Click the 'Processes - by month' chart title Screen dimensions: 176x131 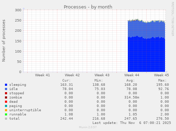click(88, 7)
